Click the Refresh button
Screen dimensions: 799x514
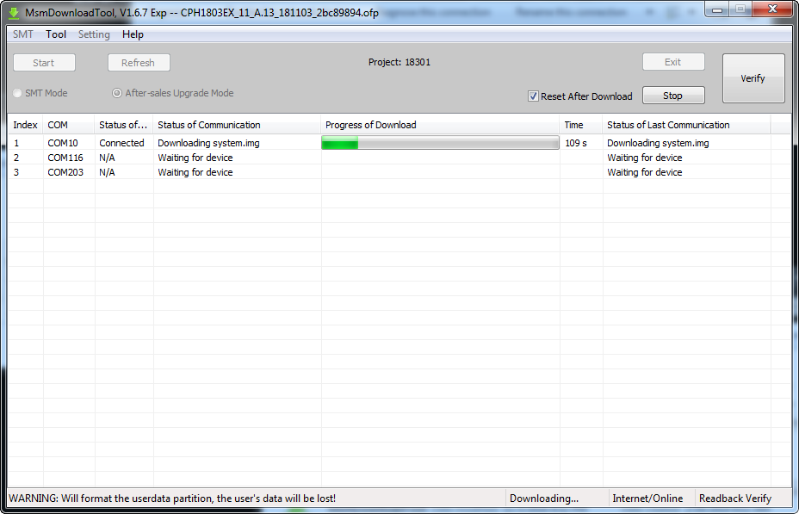point(138,63)
